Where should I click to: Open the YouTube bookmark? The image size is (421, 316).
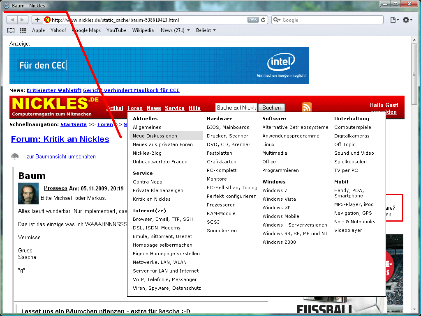116,30
